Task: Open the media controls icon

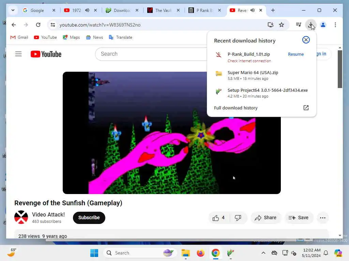Action: (x=299, y=24)
